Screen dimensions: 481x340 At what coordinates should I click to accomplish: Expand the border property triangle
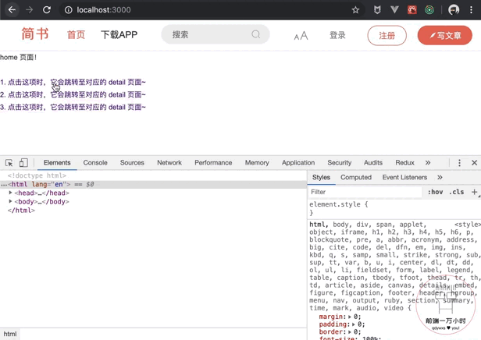tap(350, 332)
